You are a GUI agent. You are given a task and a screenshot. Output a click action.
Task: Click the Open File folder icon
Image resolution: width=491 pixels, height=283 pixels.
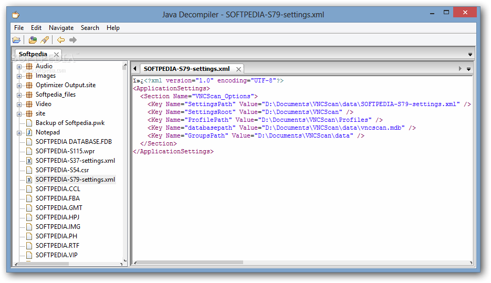(x=16, y=40)
